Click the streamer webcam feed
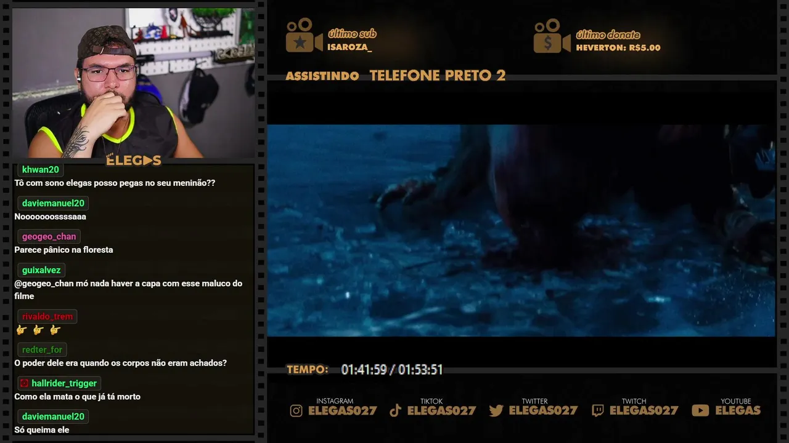The image size is (789, 443). [134, 83]
